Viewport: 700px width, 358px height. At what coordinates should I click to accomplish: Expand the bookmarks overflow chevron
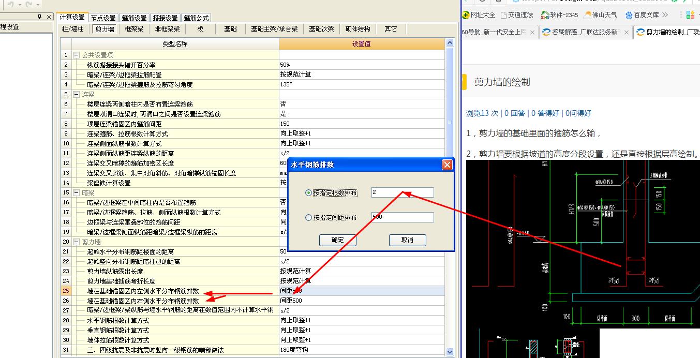[x=665, y=14]
